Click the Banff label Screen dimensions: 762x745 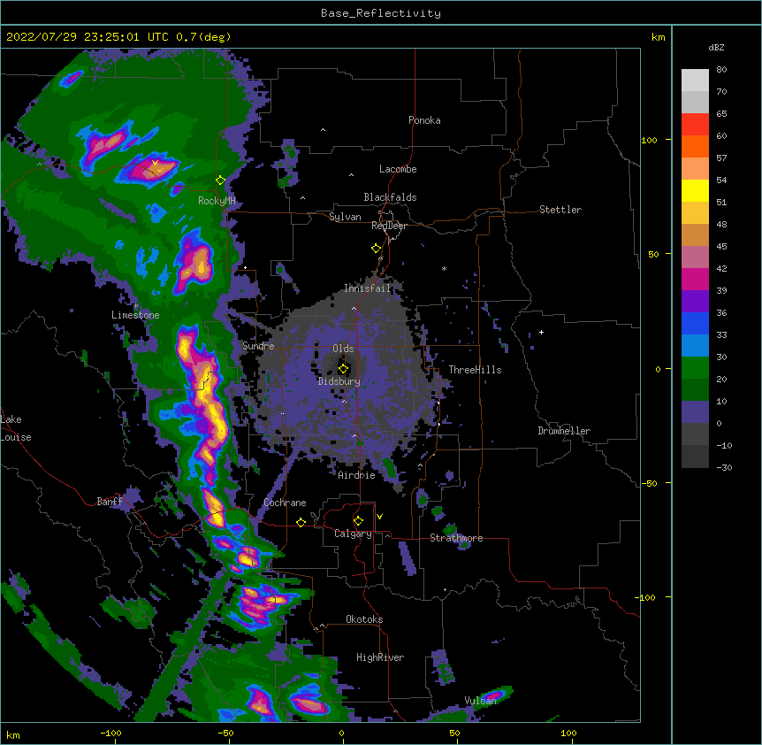[110, 502]
